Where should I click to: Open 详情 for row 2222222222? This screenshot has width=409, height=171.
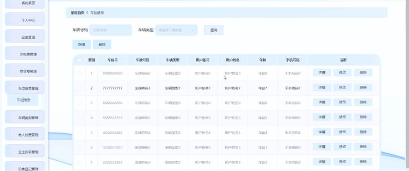pyautogui.click(x=322, y=162)
